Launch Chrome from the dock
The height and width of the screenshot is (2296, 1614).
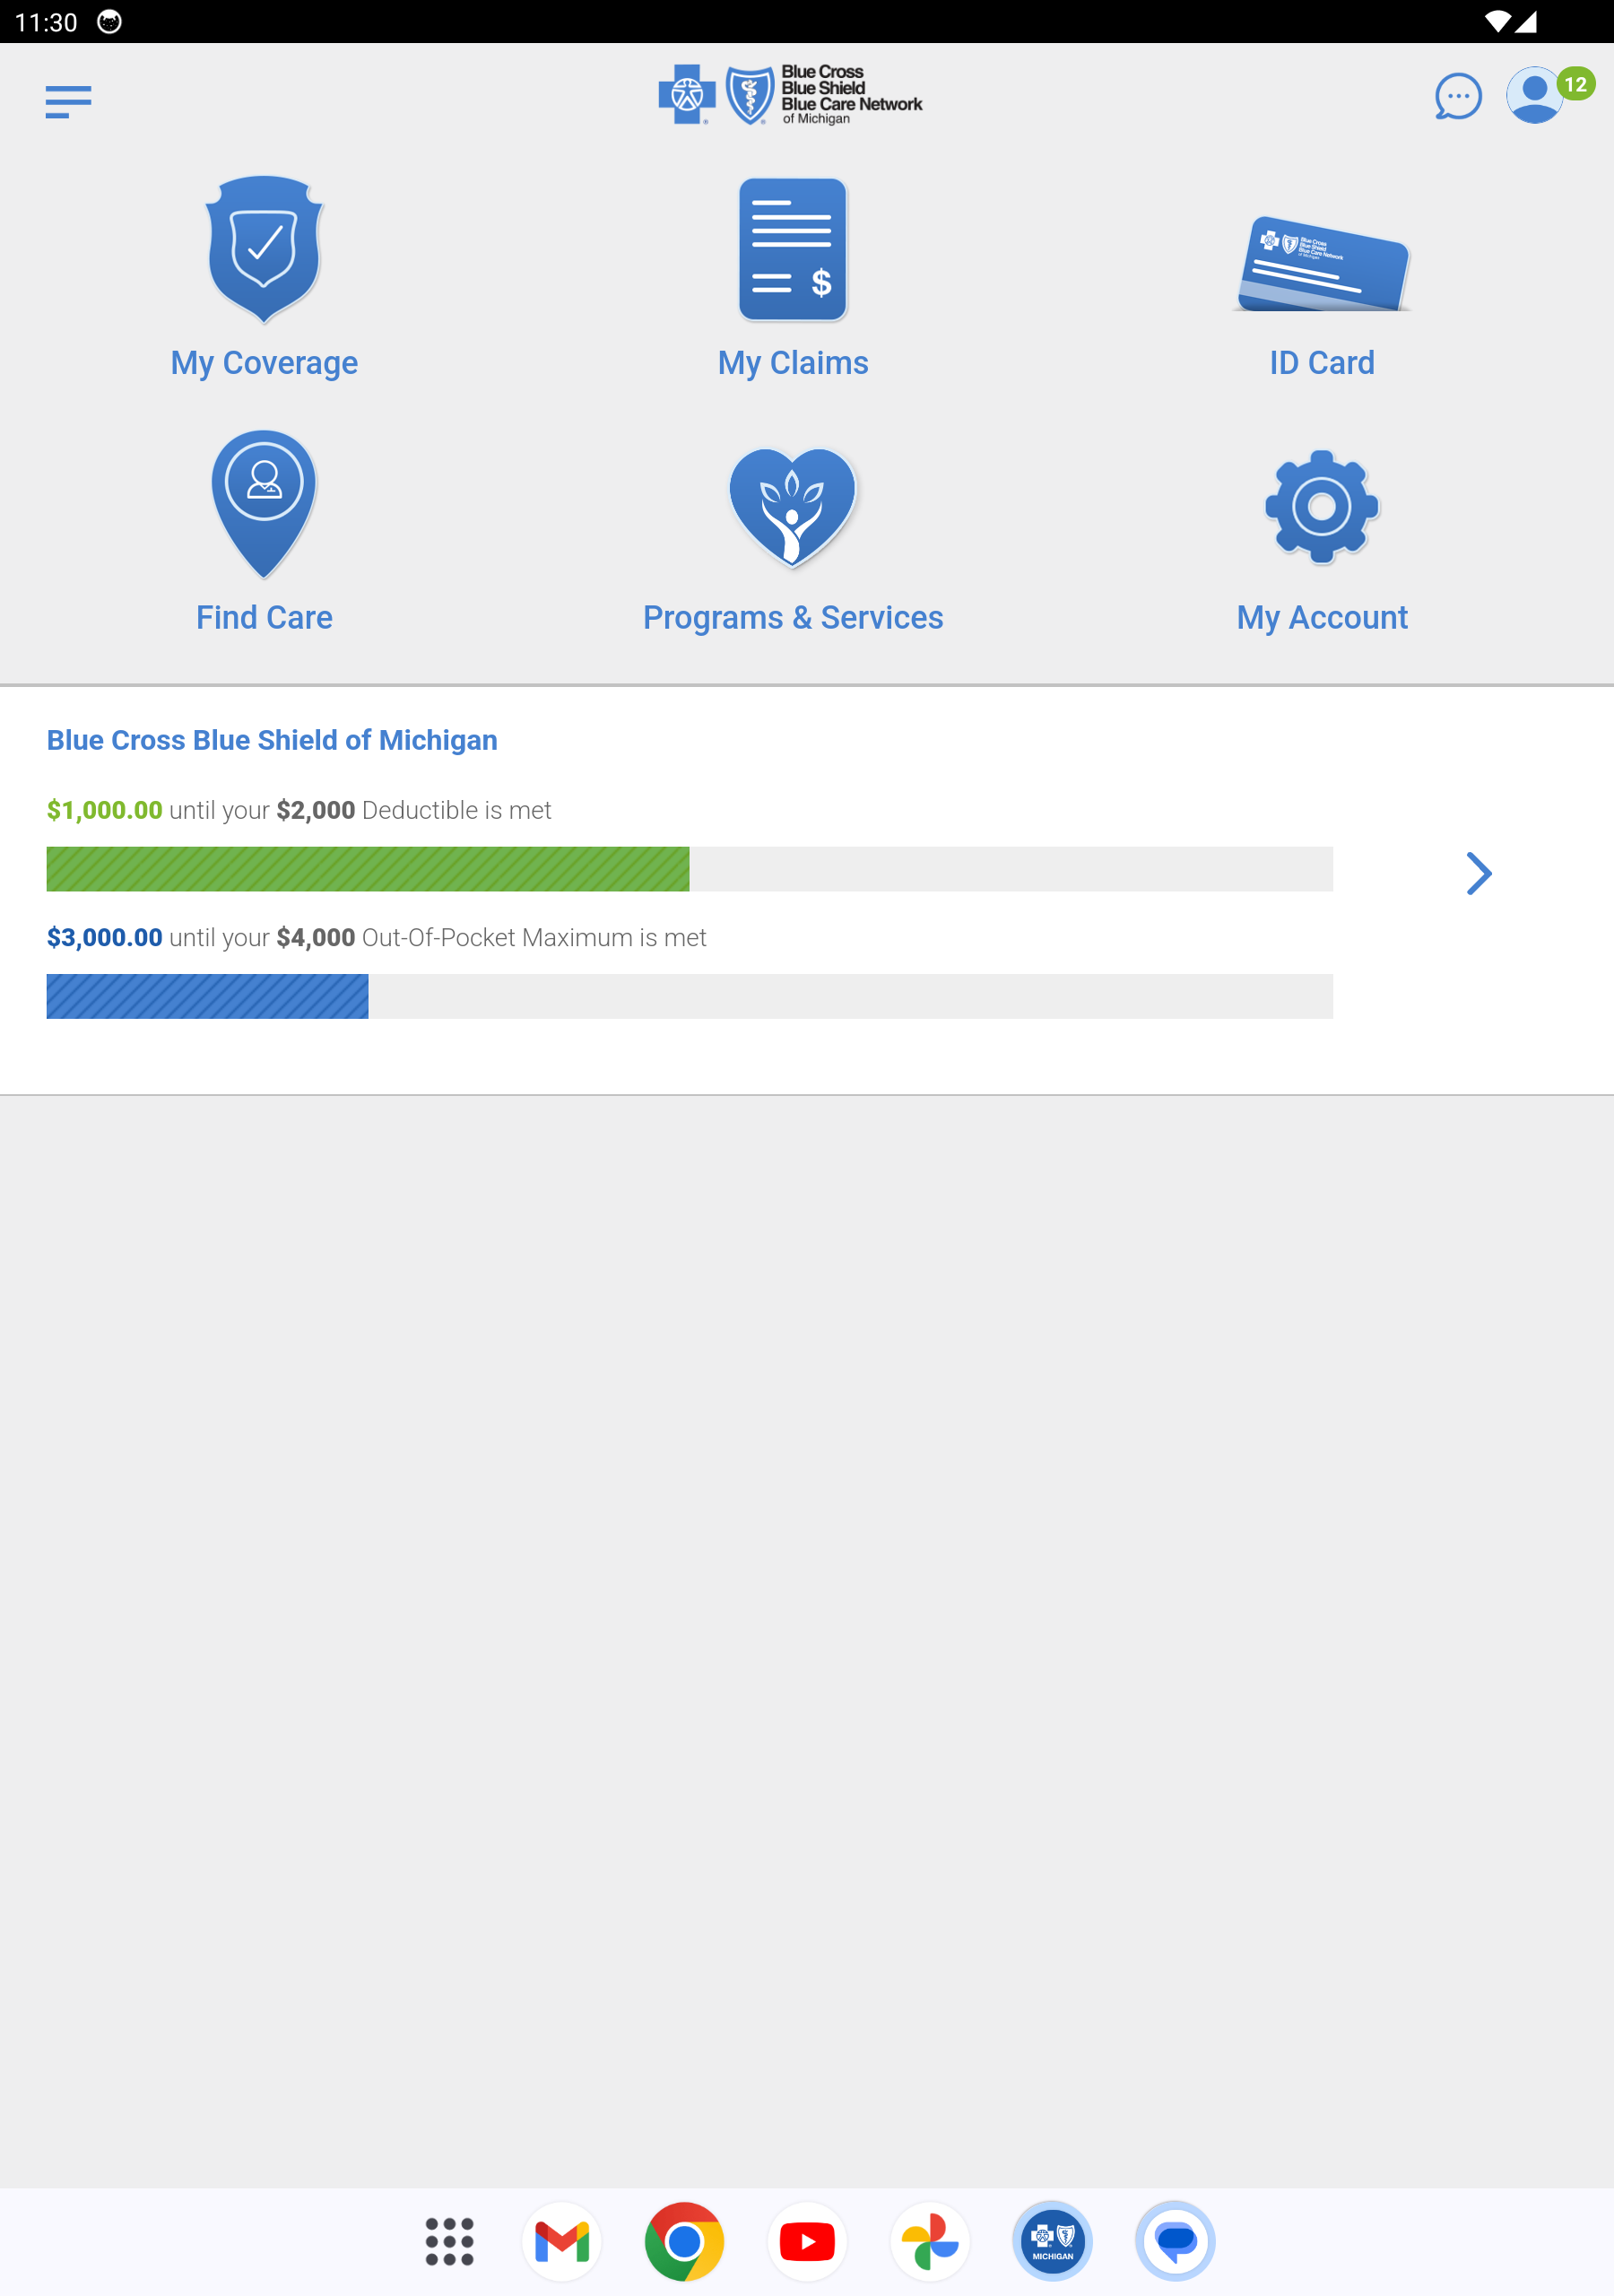tap(684, 2241)
